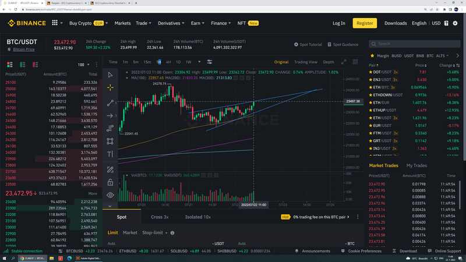Image resolution: width=466 pixels, height=262 pixels.
Task: Select the text annotation tool
Action: 110,154
